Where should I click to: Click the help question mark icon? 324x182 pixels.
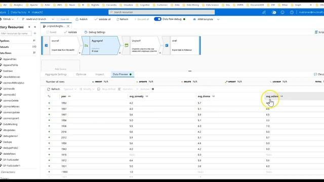pos(292,12)
